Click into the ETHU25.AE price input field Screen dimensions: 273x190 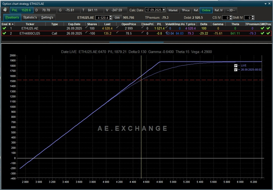pyautogui.click(x=103, y=18)
